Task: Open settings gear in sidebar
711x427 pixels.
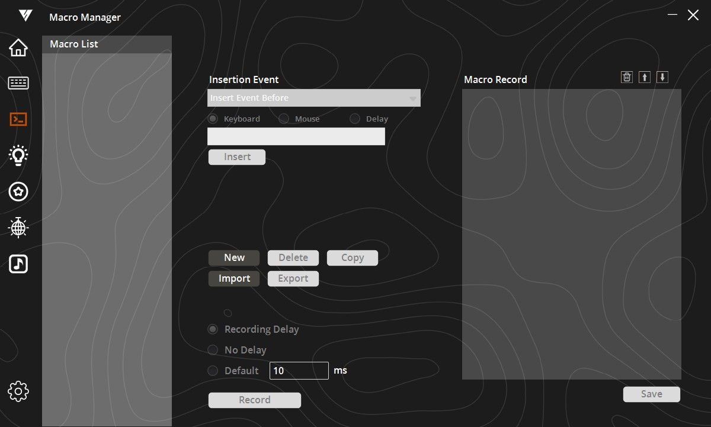Action: click(x=18, y=391)
